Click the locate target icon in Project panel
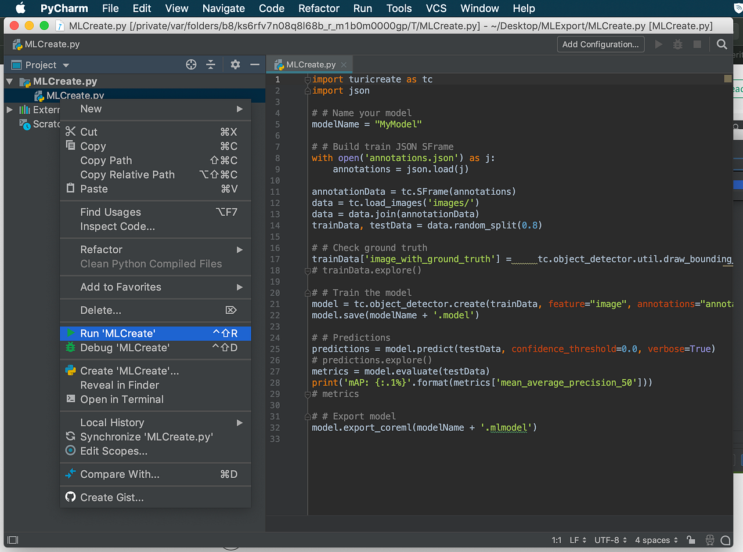 [191, 64]
